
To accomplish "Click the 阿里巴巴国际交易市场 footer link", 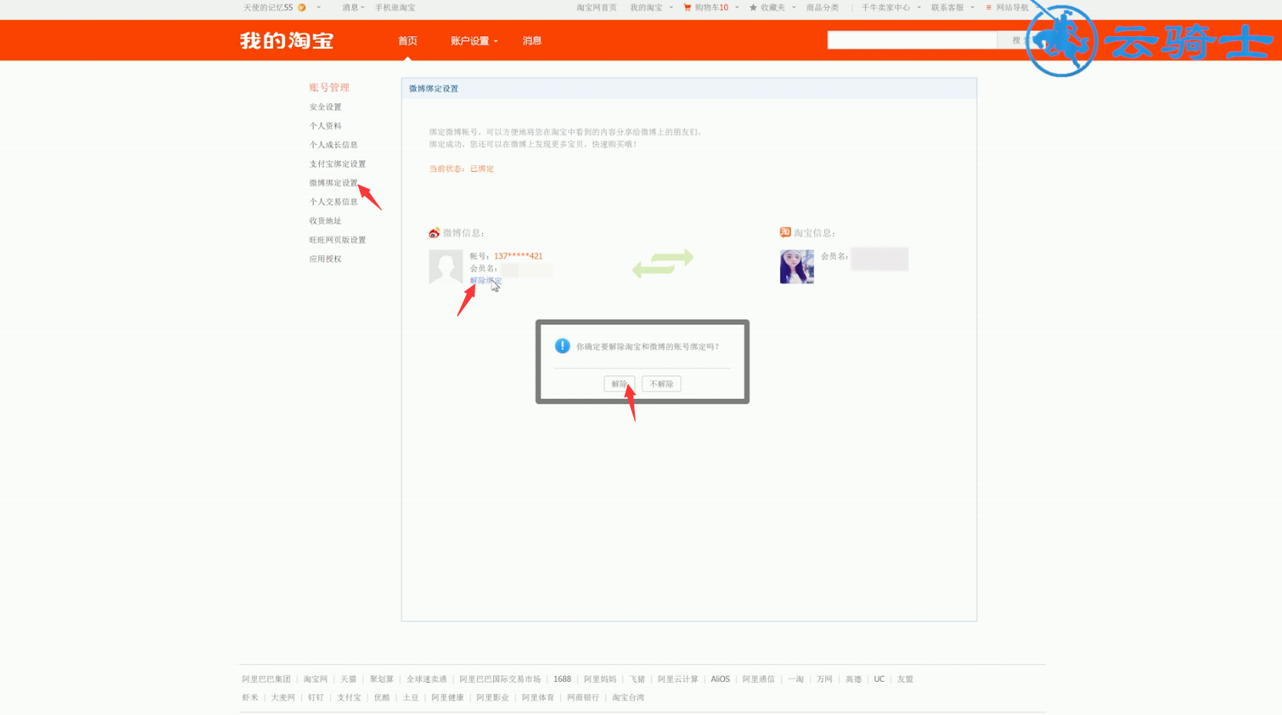I will point(500,679).
